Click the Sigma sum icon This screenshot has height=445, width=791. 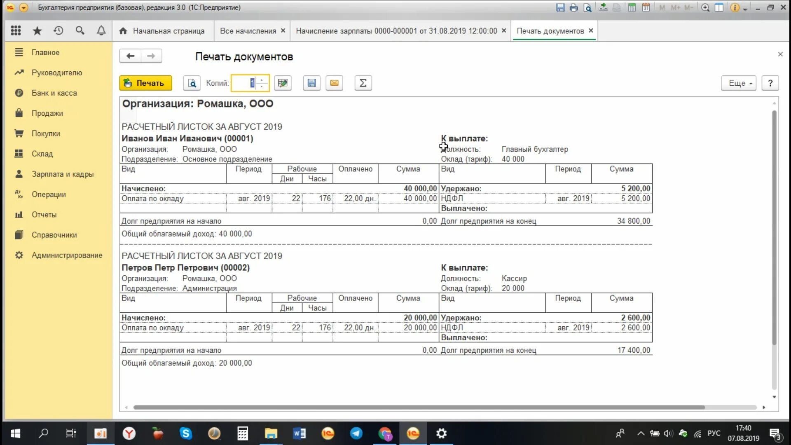pyautogui.click(x=363, y=83)
